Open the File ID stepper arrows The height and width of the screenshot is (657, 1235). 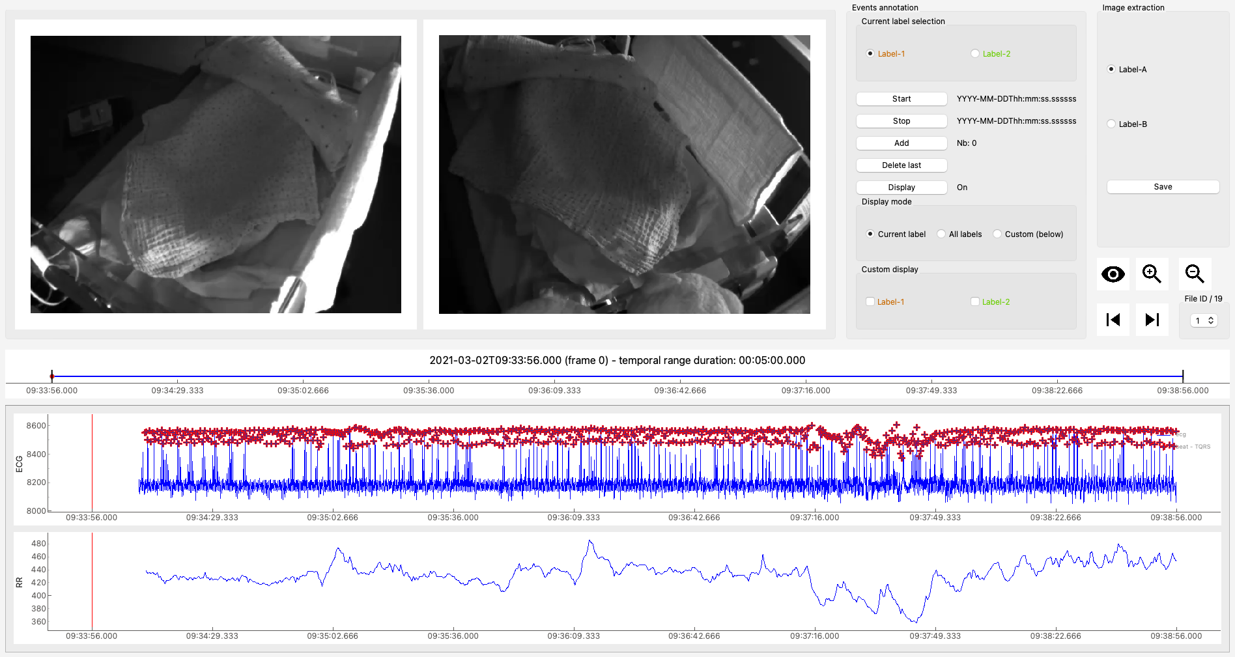[1211, 320]
